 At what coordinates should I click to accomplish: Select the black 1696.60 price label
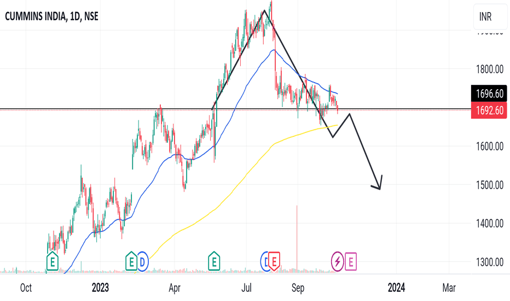[489, 94]
